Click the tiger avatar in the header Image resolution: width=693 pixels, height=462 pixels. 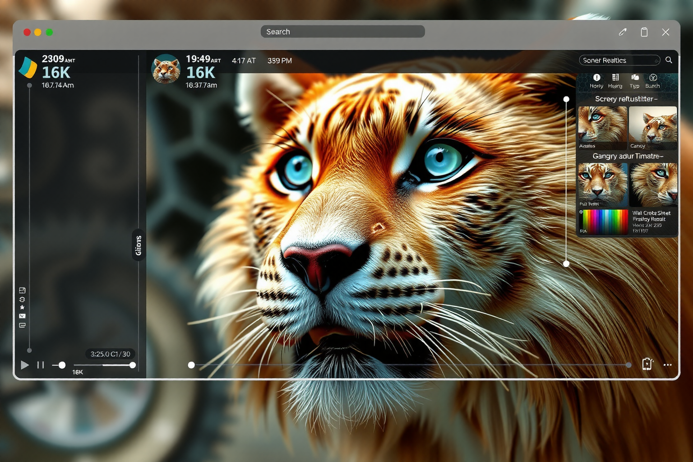(166, 69)
